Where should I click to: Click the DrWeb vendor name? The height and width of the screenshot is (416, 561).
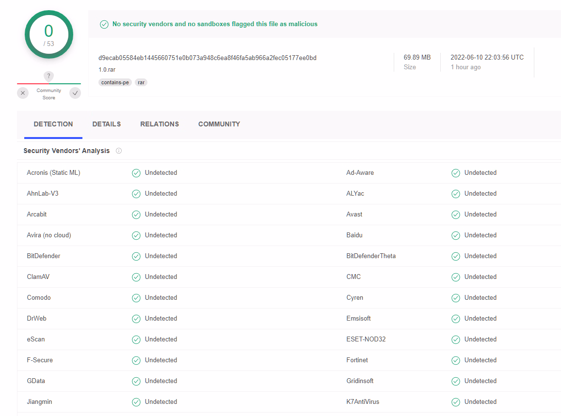pyautogui.click(x=36, y=319)
